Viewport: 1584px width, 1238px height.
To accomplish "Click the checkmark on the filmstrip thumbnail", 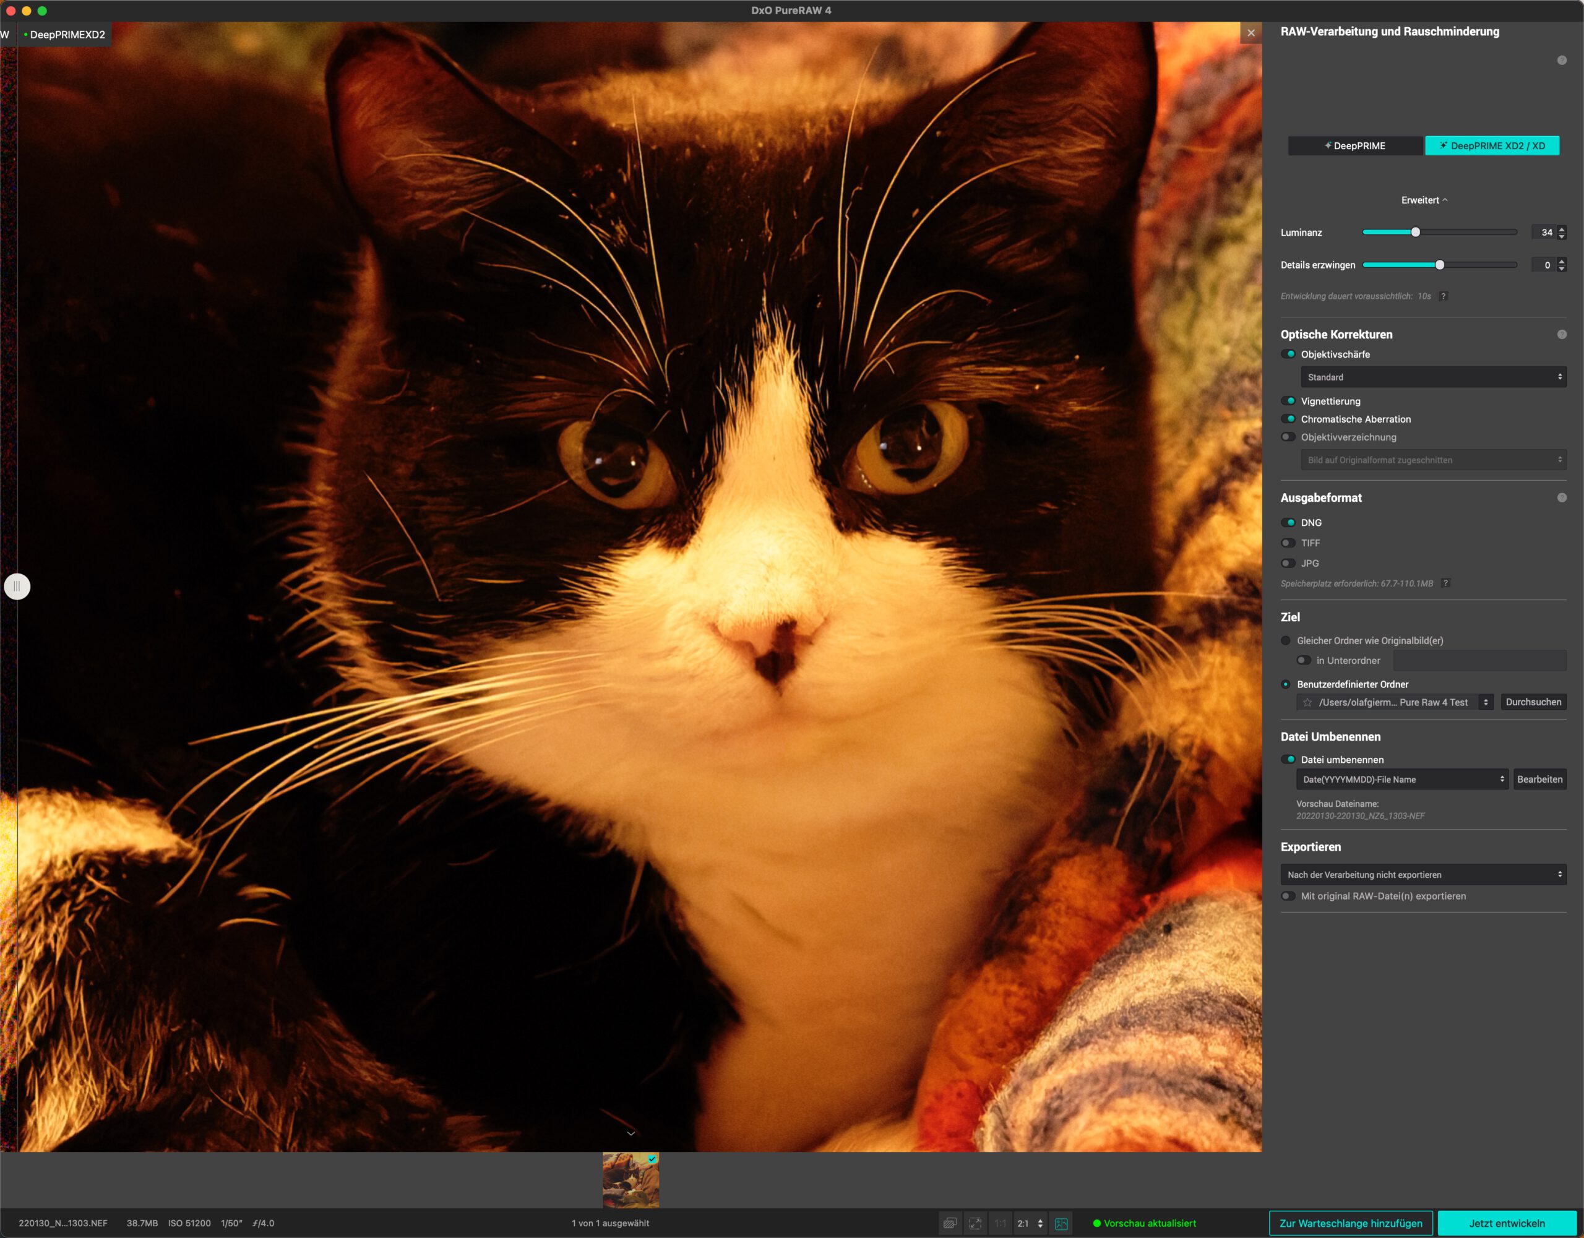I will pos(652,1159).
